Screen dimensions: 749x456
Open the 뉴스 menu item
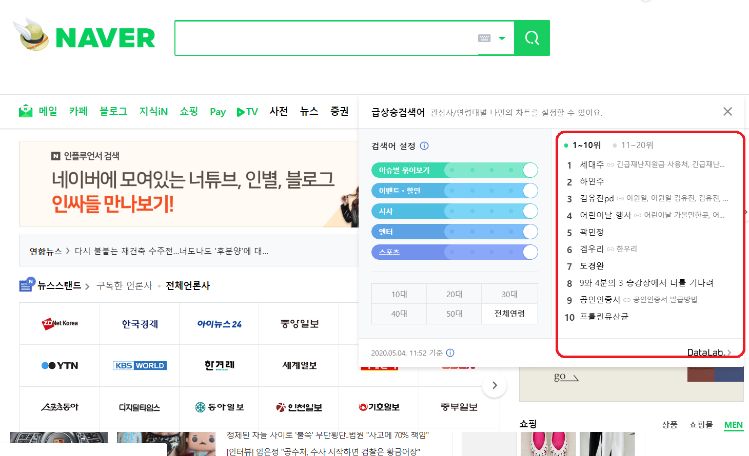pyautogui.click(x=309, y=111)
